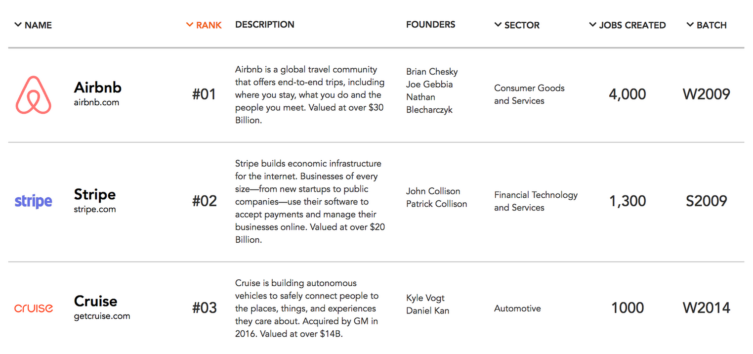
Task: Click the Stripe logo
Action: 33,201
